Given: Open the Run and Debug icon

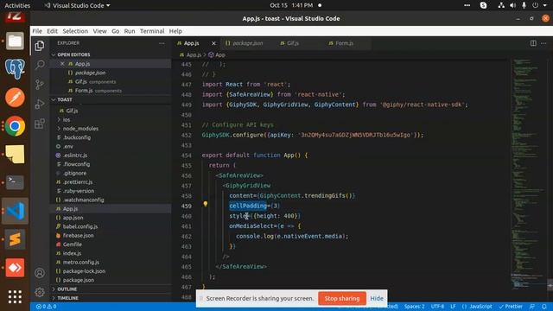Looking at the screenshot, I should pyautogui.click(x=40, y=104).
